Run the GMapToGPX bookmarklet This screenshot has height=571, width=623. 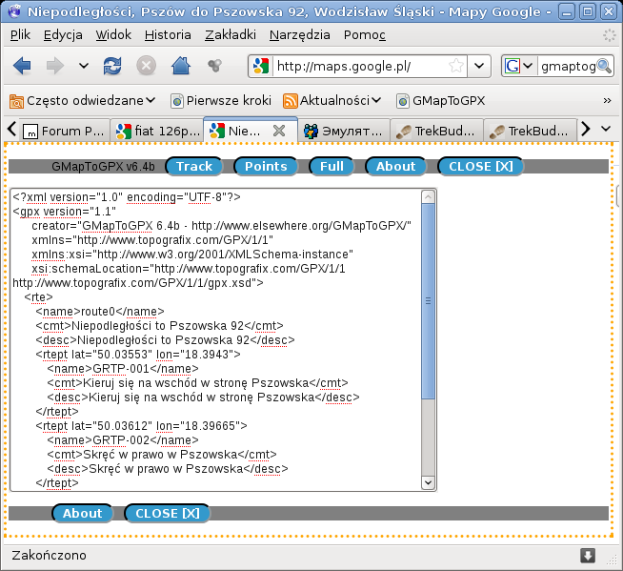tap(441, 101)
